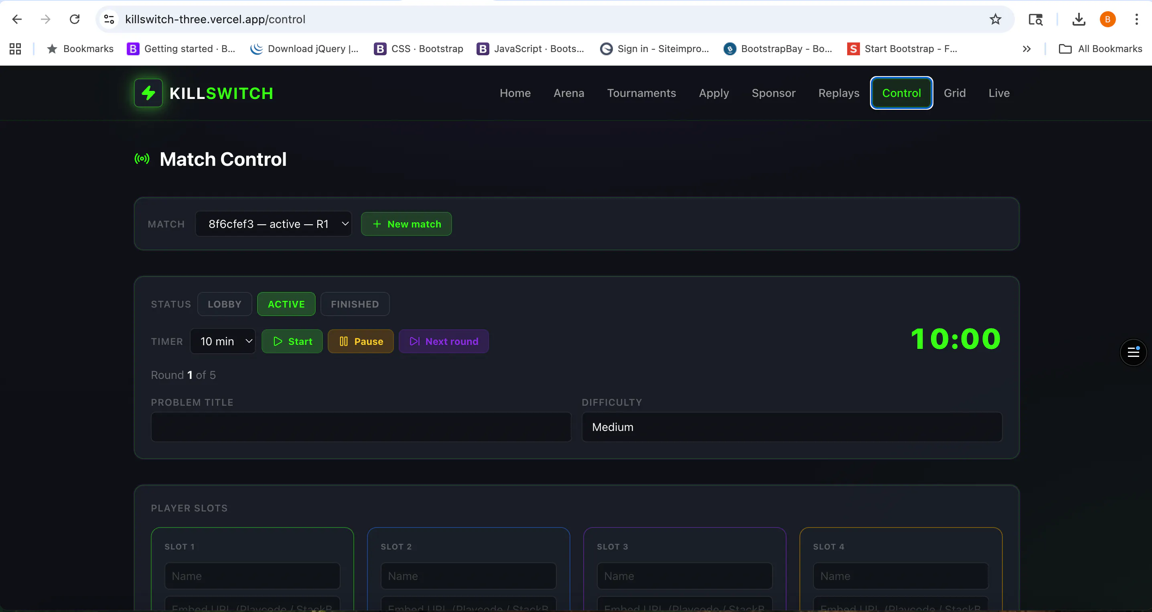The width and height of the screenshot is (1152, 612).
Task: Reload the current page
Action: point(75,19)
